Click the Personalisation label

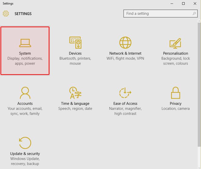tap(176, 53)
